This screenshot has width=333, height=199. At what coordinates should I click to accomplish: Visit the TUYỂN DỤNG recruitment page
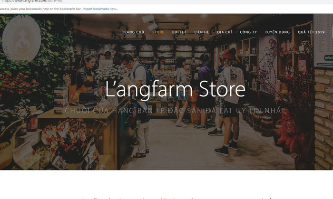(277, 32)
